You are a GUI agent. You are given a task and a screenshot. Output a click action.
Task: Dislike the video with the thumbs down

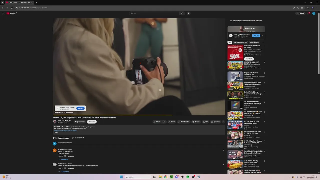(x=164, y=122)
